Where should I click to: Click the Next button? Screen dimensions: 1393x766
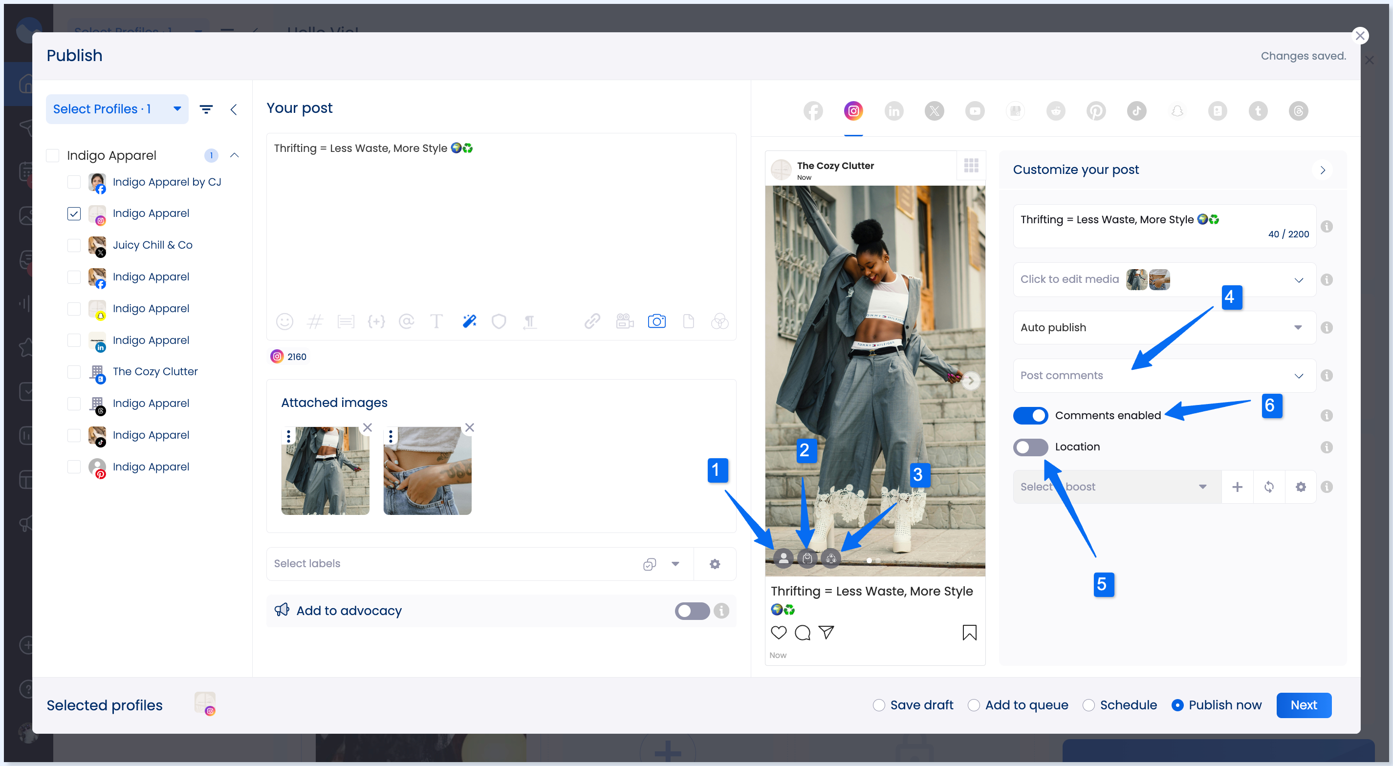click(1304, 705)
